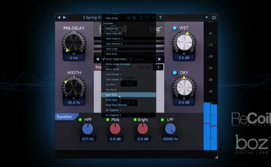Toggle the Mids enable light
Viewport: 271px width, 167px height.
coord(107,120)
